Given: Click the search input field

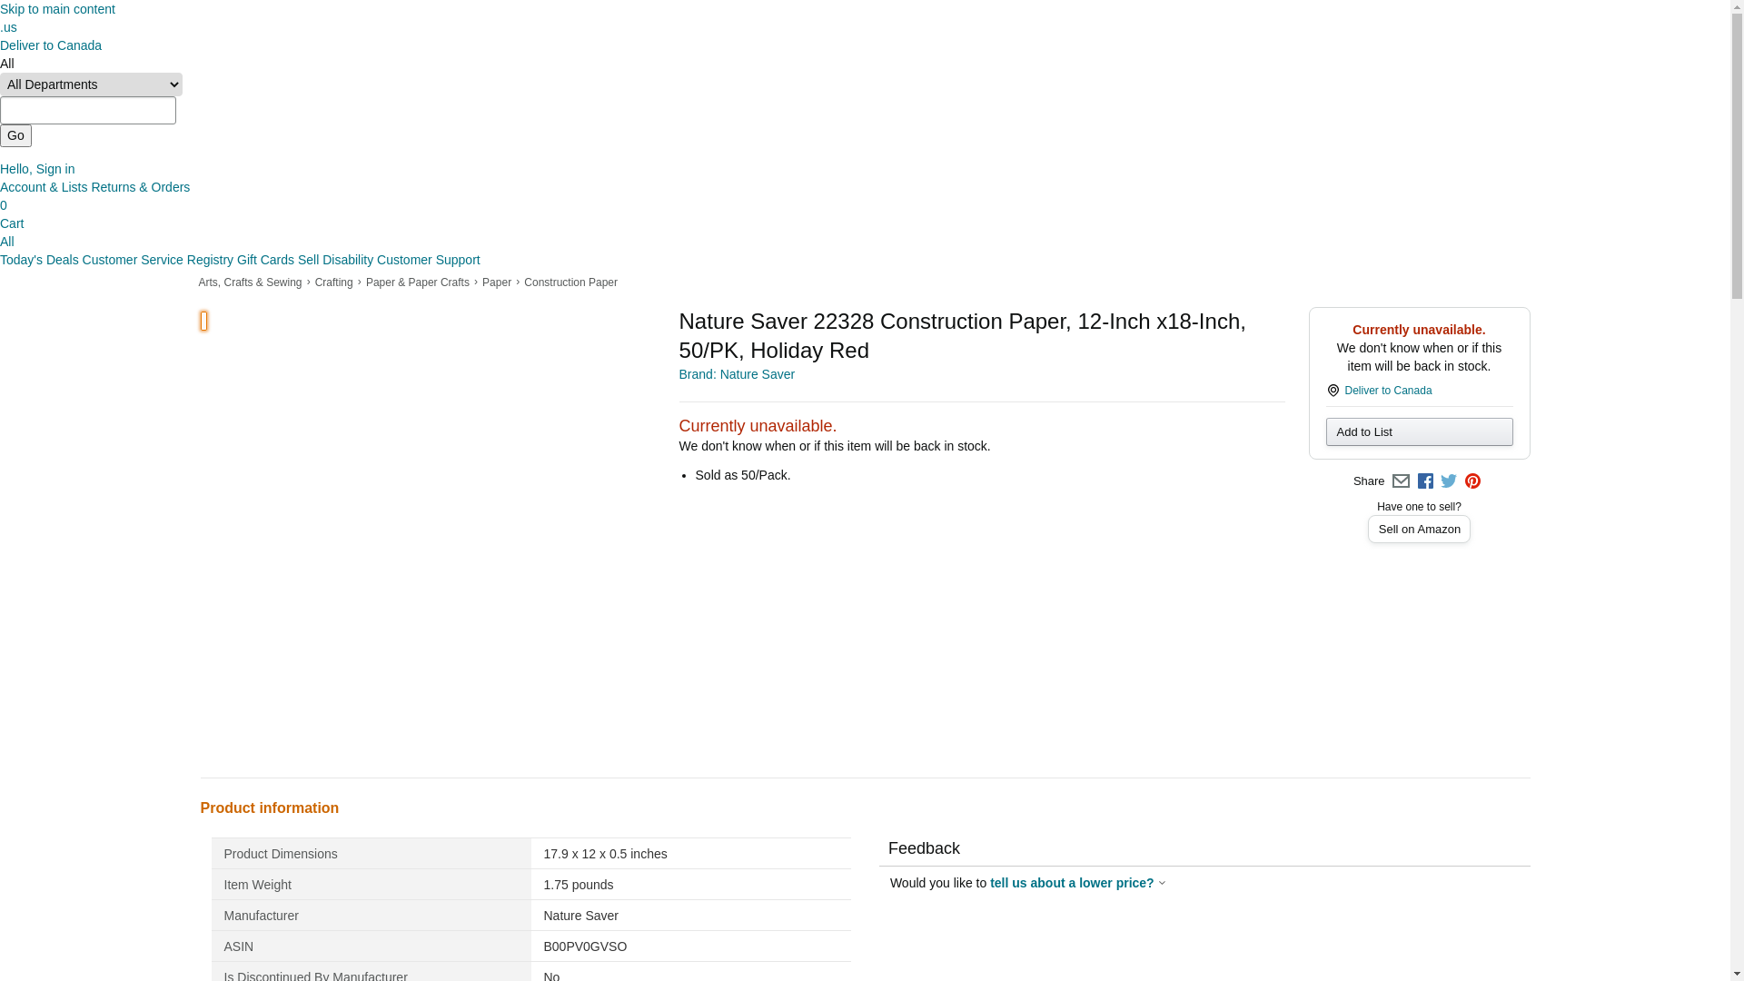Looking at the screenshot, I should 88,111.
